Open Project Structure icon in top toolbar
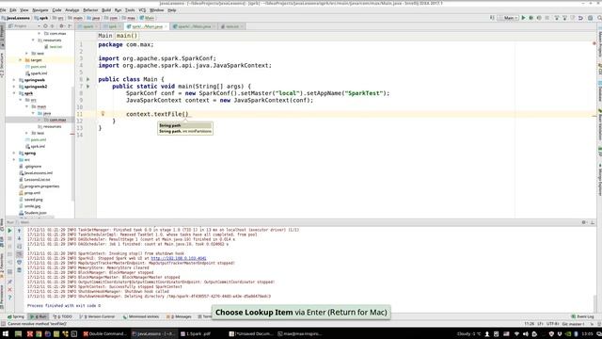This screenshot has width=602, height=339. [591, 18]
